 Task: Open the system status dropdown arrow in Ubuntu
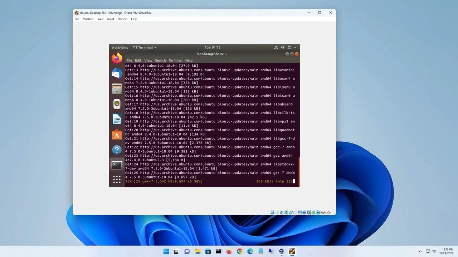point(295,47)
